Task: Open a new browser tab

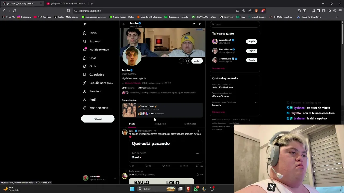Action: 92,3
